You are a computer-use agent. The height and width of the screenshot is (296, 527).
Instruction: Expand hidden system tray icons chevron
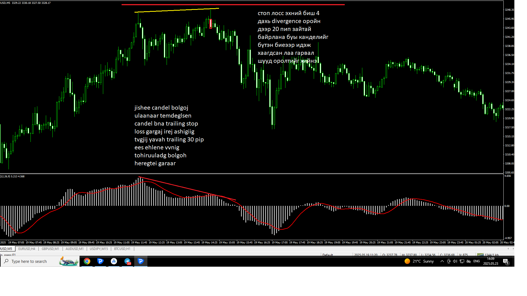[x=442, y=261]
